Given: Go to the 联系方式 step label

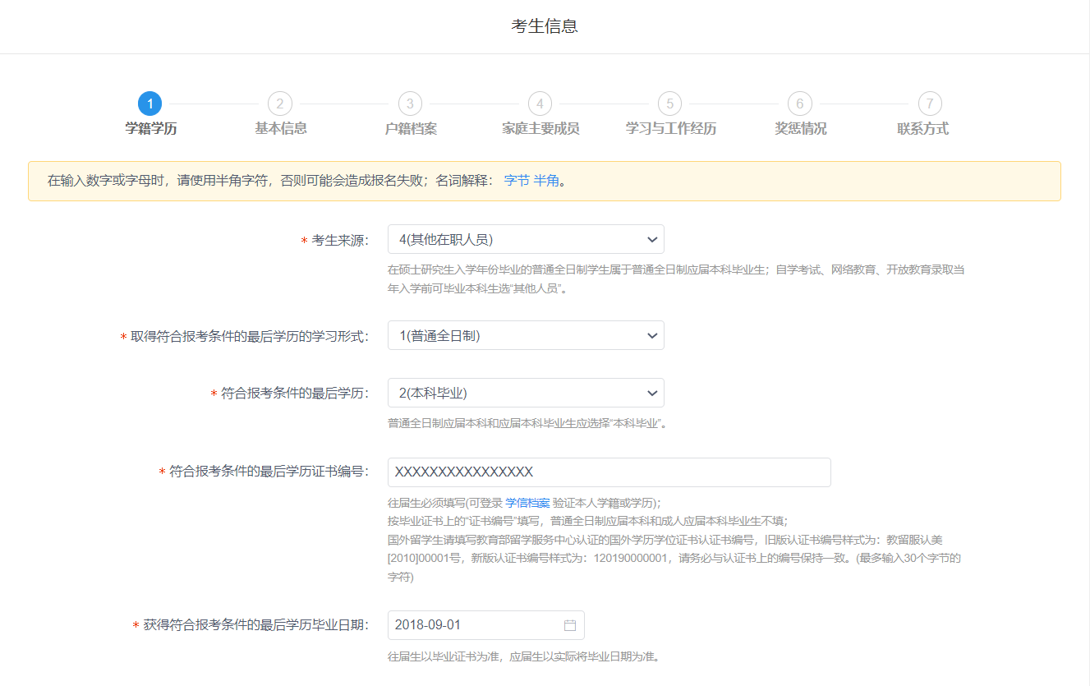Looking at the screenshot, I should [x=922, y=129].
